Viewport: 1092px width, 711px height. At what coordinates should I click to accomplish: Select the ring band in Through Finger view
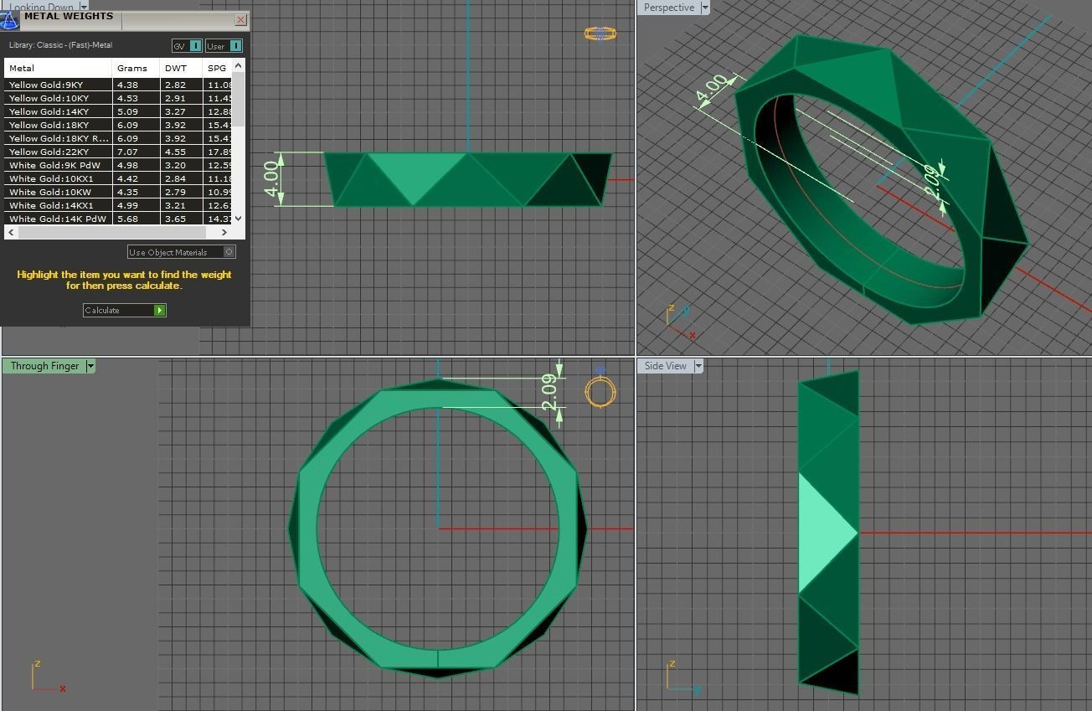pos(306,528)
